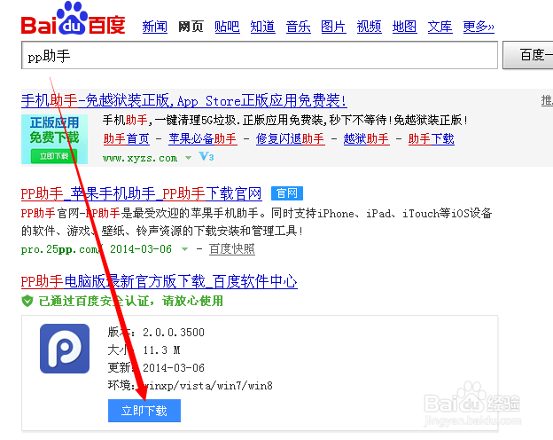Open the 助手下载 link
Image resolution: width=553 pixels, height=440 pixels.
(x=431, y=138)
